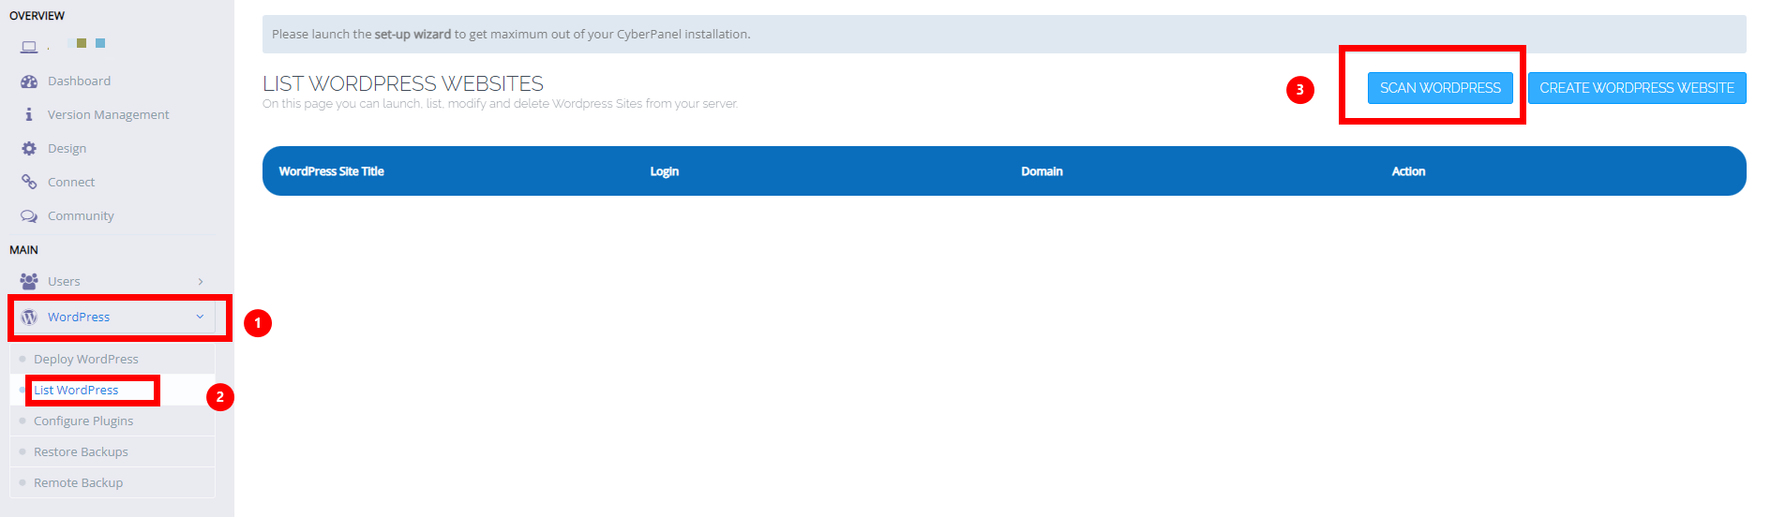The height and width of the screenshot is (517, 1771).
Task: Click the WordPress Site Title column header
Action: [331, 171]
